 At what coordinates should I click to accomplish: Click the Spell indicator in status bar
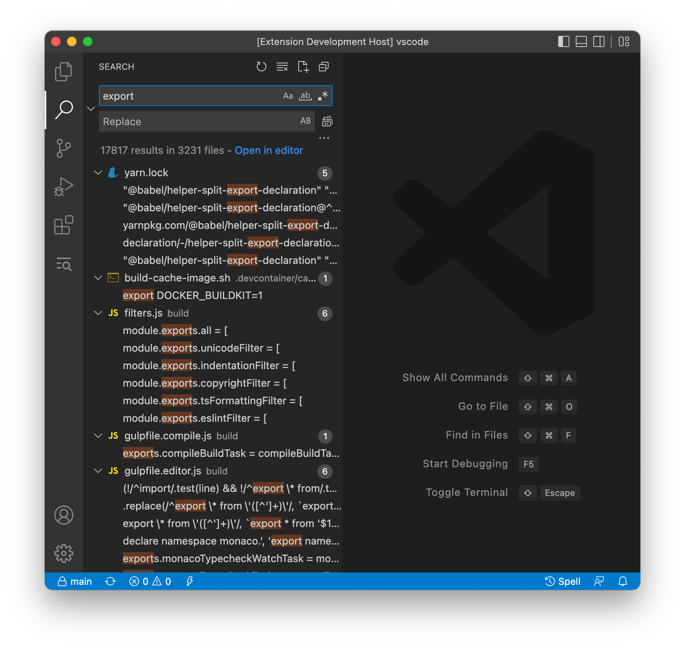click(563, 581)
